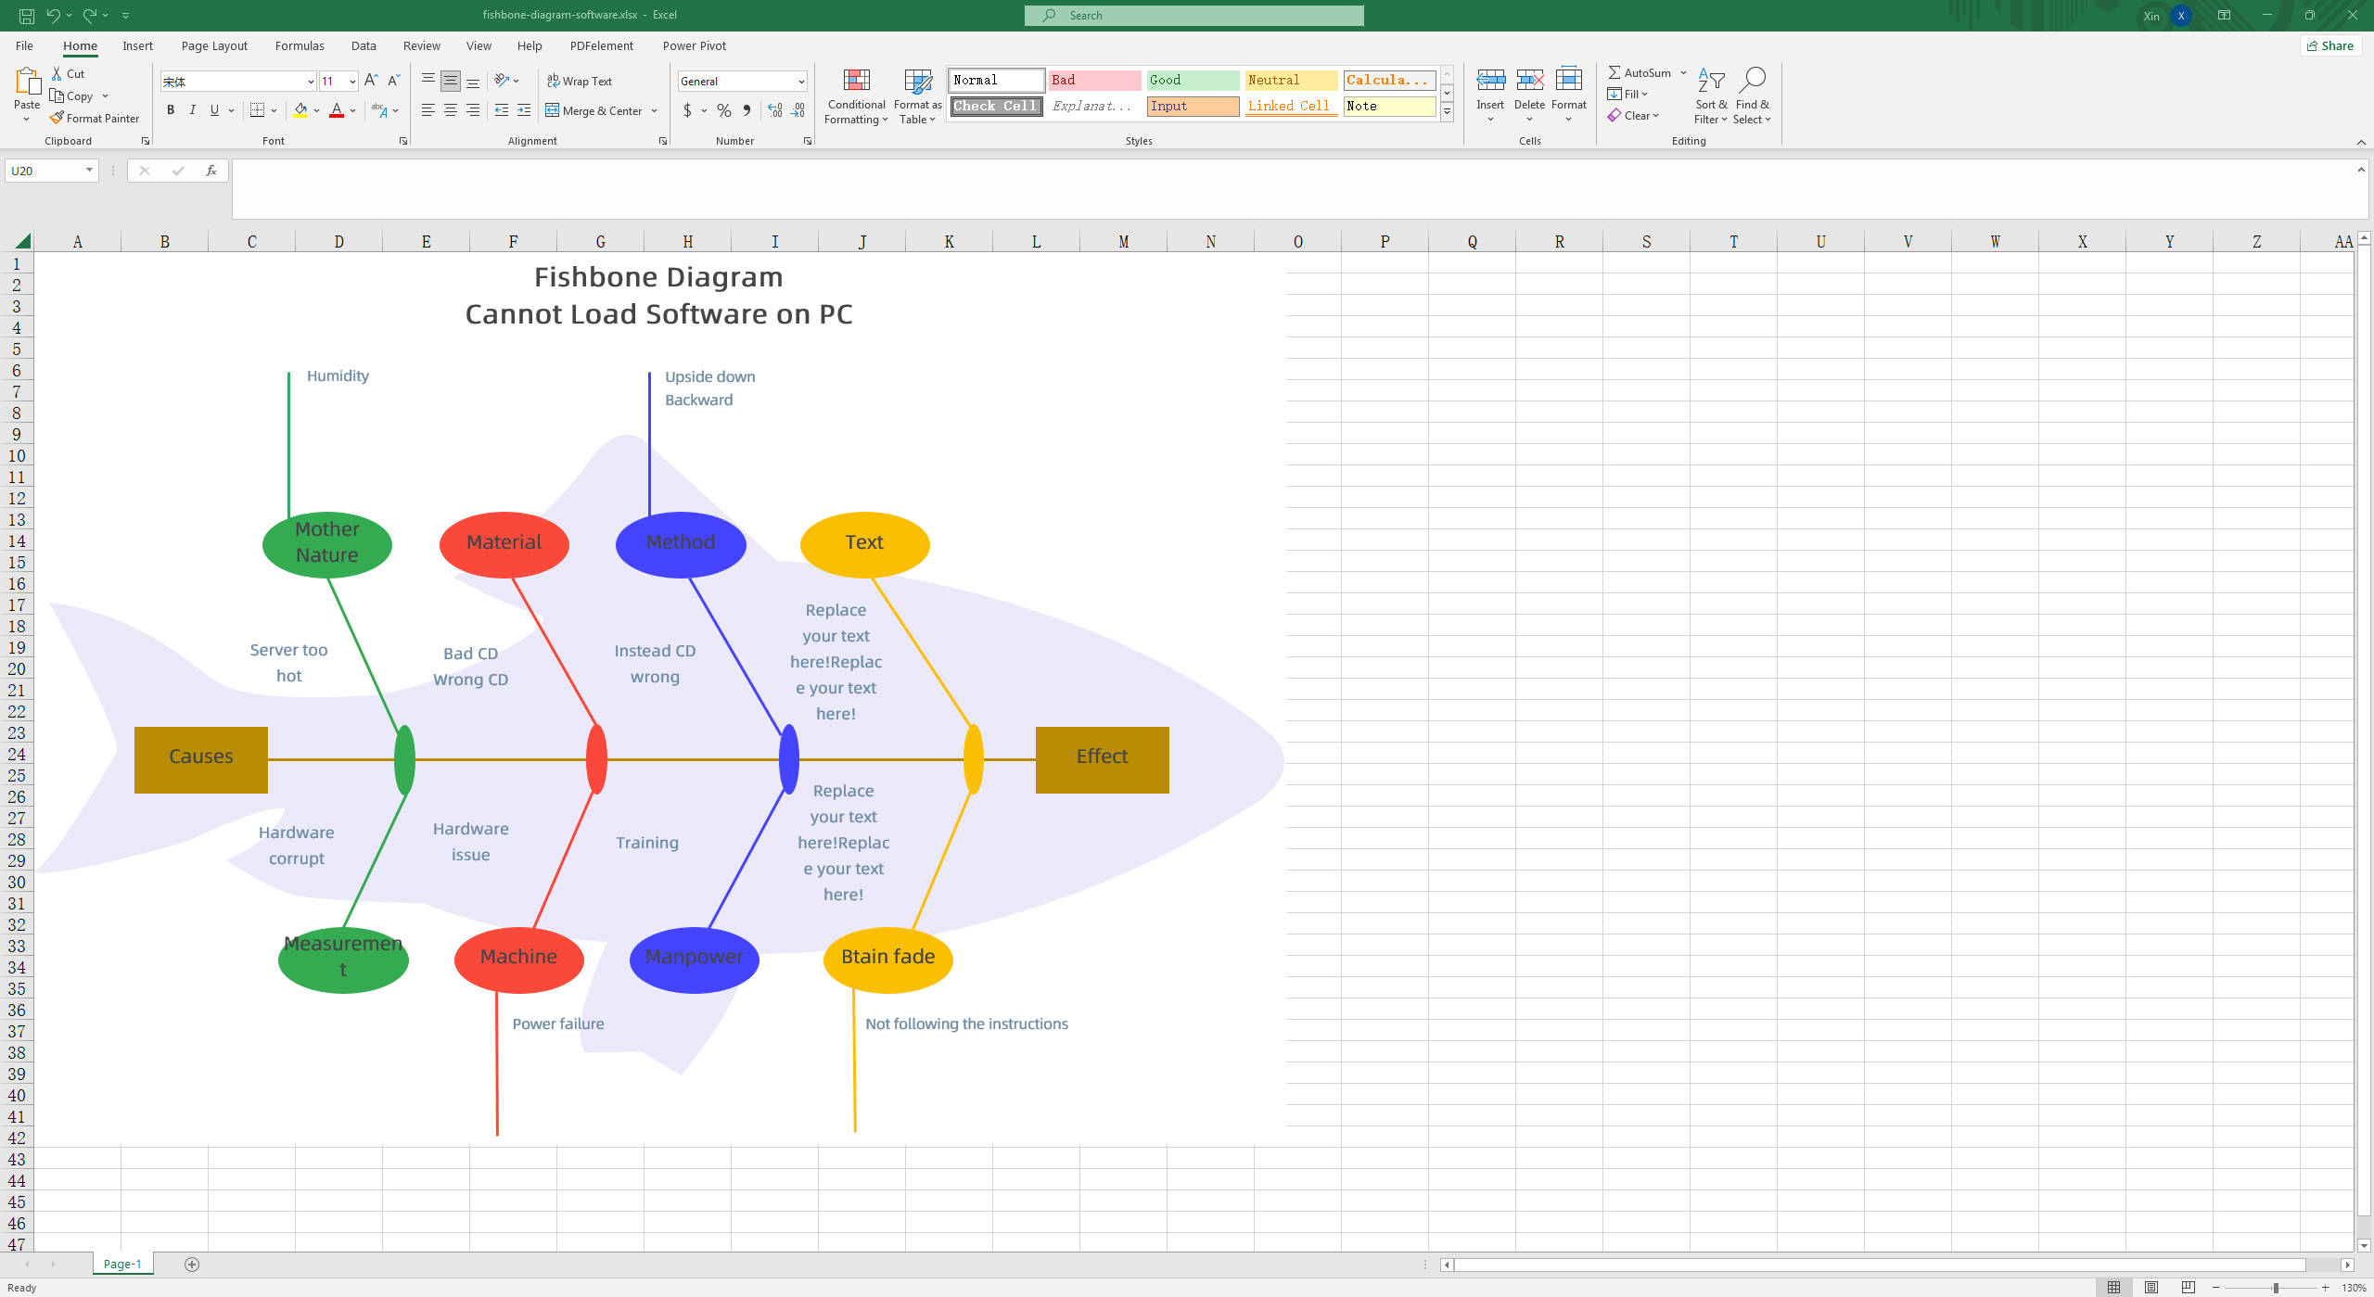The width and height of the screenshot is (2374, 1297).
Task: Apply the Good cell style swatch
Action: [x=1192, y=80]
